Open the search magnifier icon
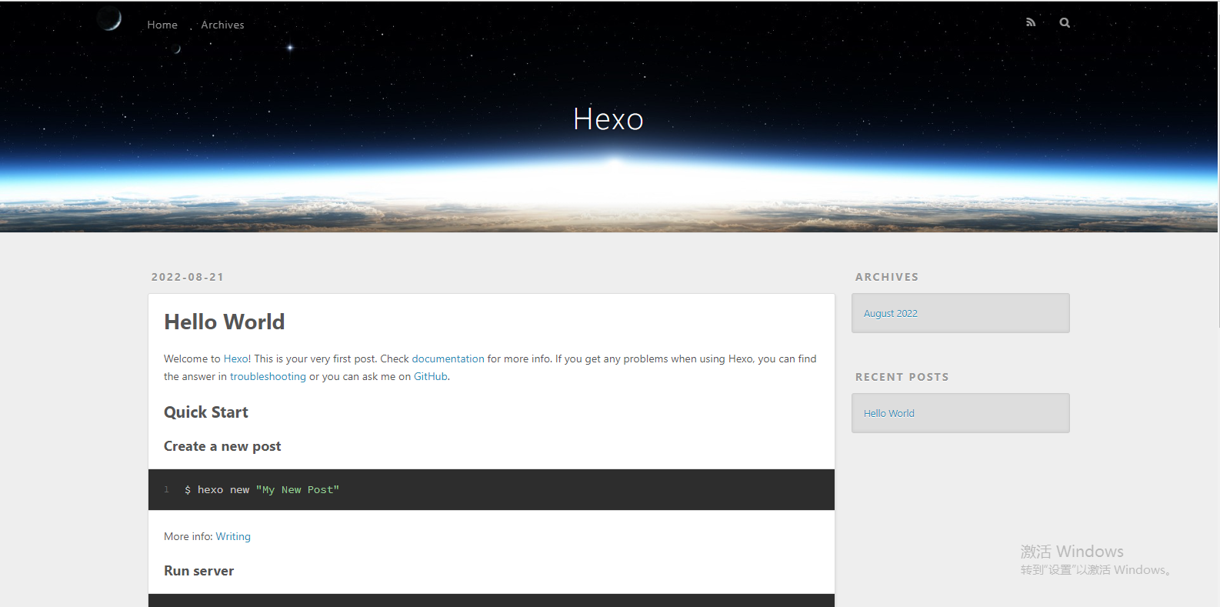Screen dimensions: 1220x607 tap(1065, 22)
